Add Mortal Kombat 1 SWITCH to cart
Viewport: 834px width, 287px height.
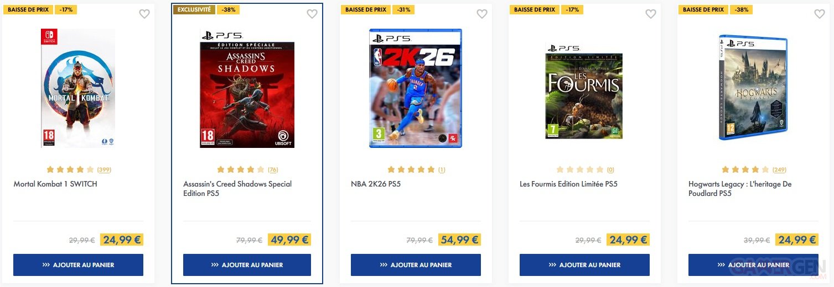pyautogui.click(x=78, y=265)
